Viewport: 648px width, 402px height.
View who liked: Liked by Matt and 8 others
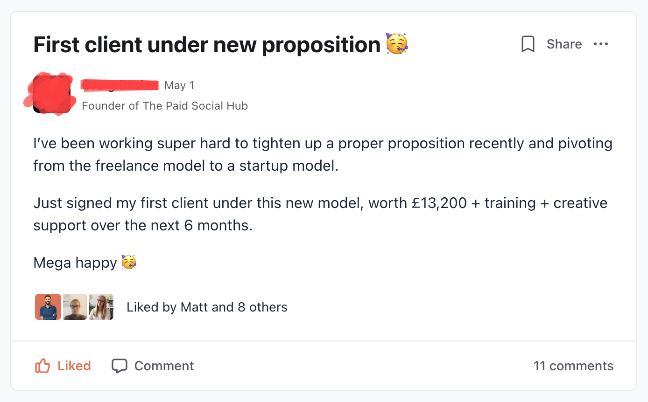tap(207, 307)
